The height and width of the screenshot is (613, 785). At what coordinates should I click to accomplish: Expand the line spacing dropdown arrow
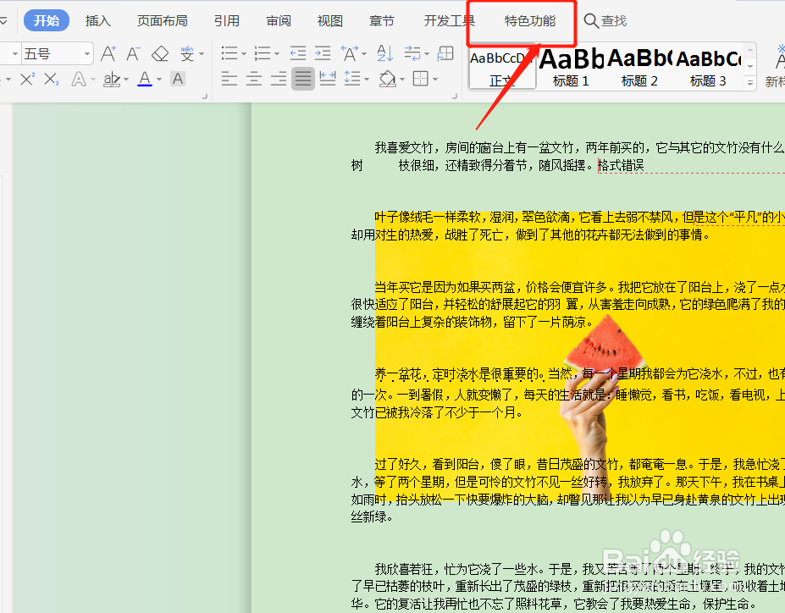[367, 79]
